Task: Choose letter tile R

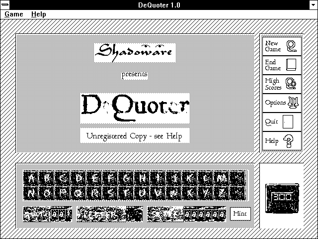Action: tap(94, 193)
